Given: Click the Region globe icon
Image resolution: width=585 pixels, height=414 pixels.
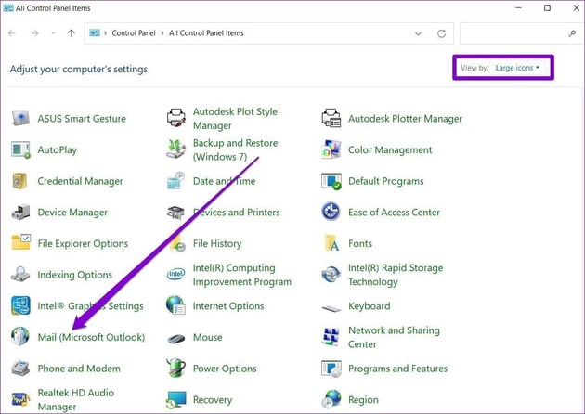Looking at the screenshot, I should 331,399.
